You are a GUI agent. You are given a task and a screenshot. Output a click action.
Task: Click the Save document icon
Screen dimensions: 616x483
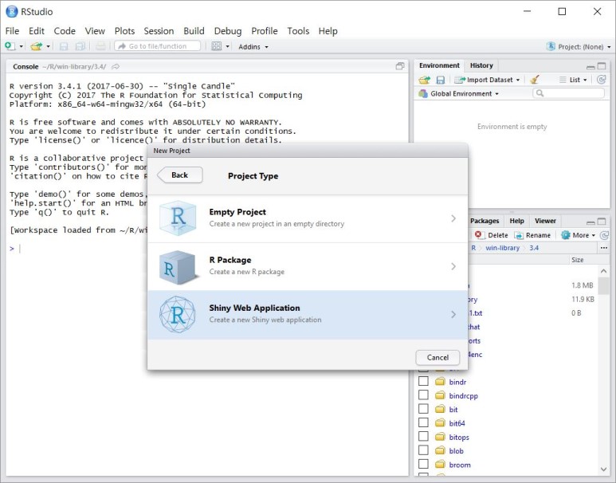pyautogui.click(x=64, y=46)
